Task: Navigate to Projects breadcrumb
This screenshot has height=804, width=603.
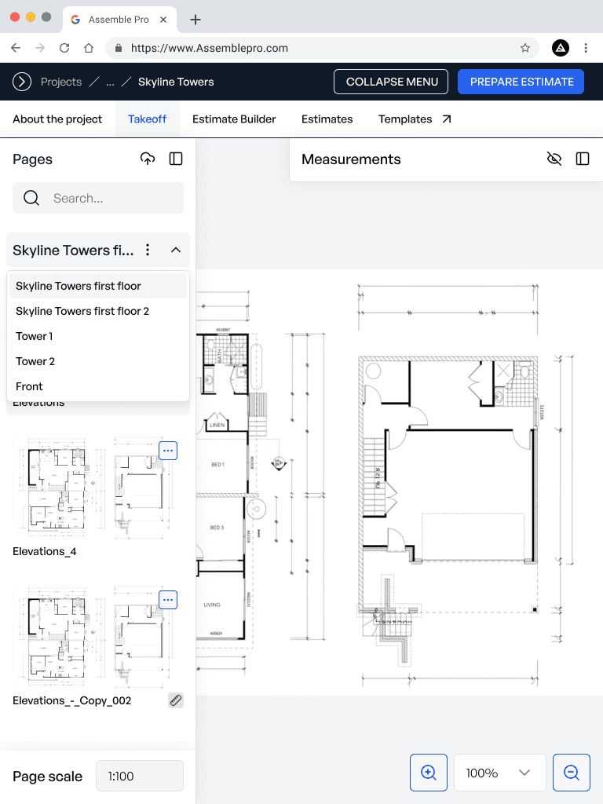Action: pyautogui.click(x=61, y=82)
